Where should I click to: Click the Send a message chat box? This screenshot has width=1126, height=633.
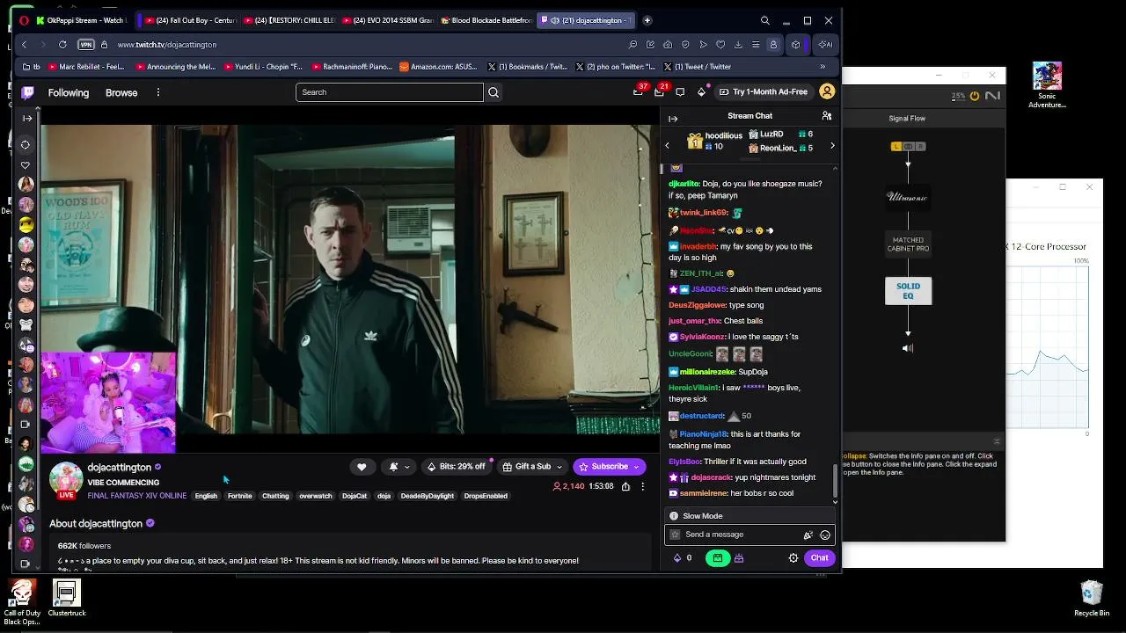point(749,535)
